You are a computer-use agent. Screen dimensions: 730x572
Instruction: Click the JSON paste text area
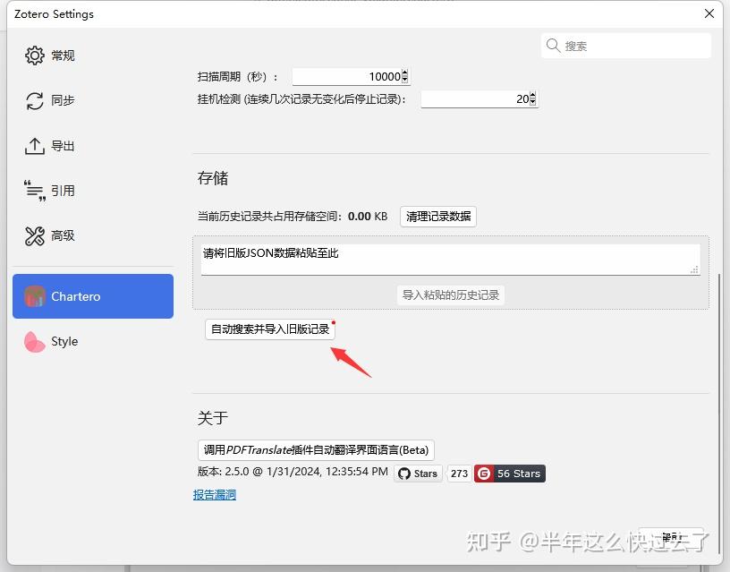(447, 255)
